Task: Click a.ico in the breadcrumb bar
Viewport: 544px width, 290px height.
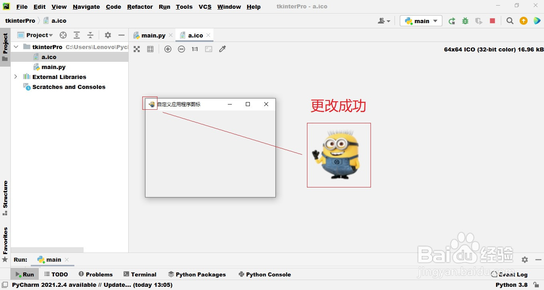Action: pos(55,21)
